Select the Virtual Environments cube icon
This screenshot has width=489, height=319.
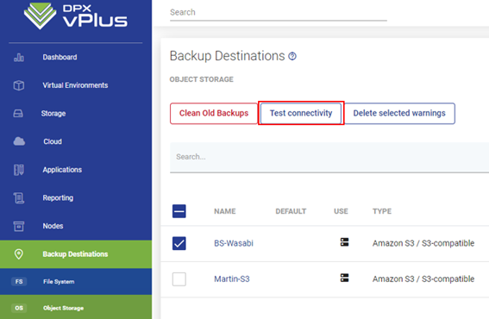click(x=19, y=85)
